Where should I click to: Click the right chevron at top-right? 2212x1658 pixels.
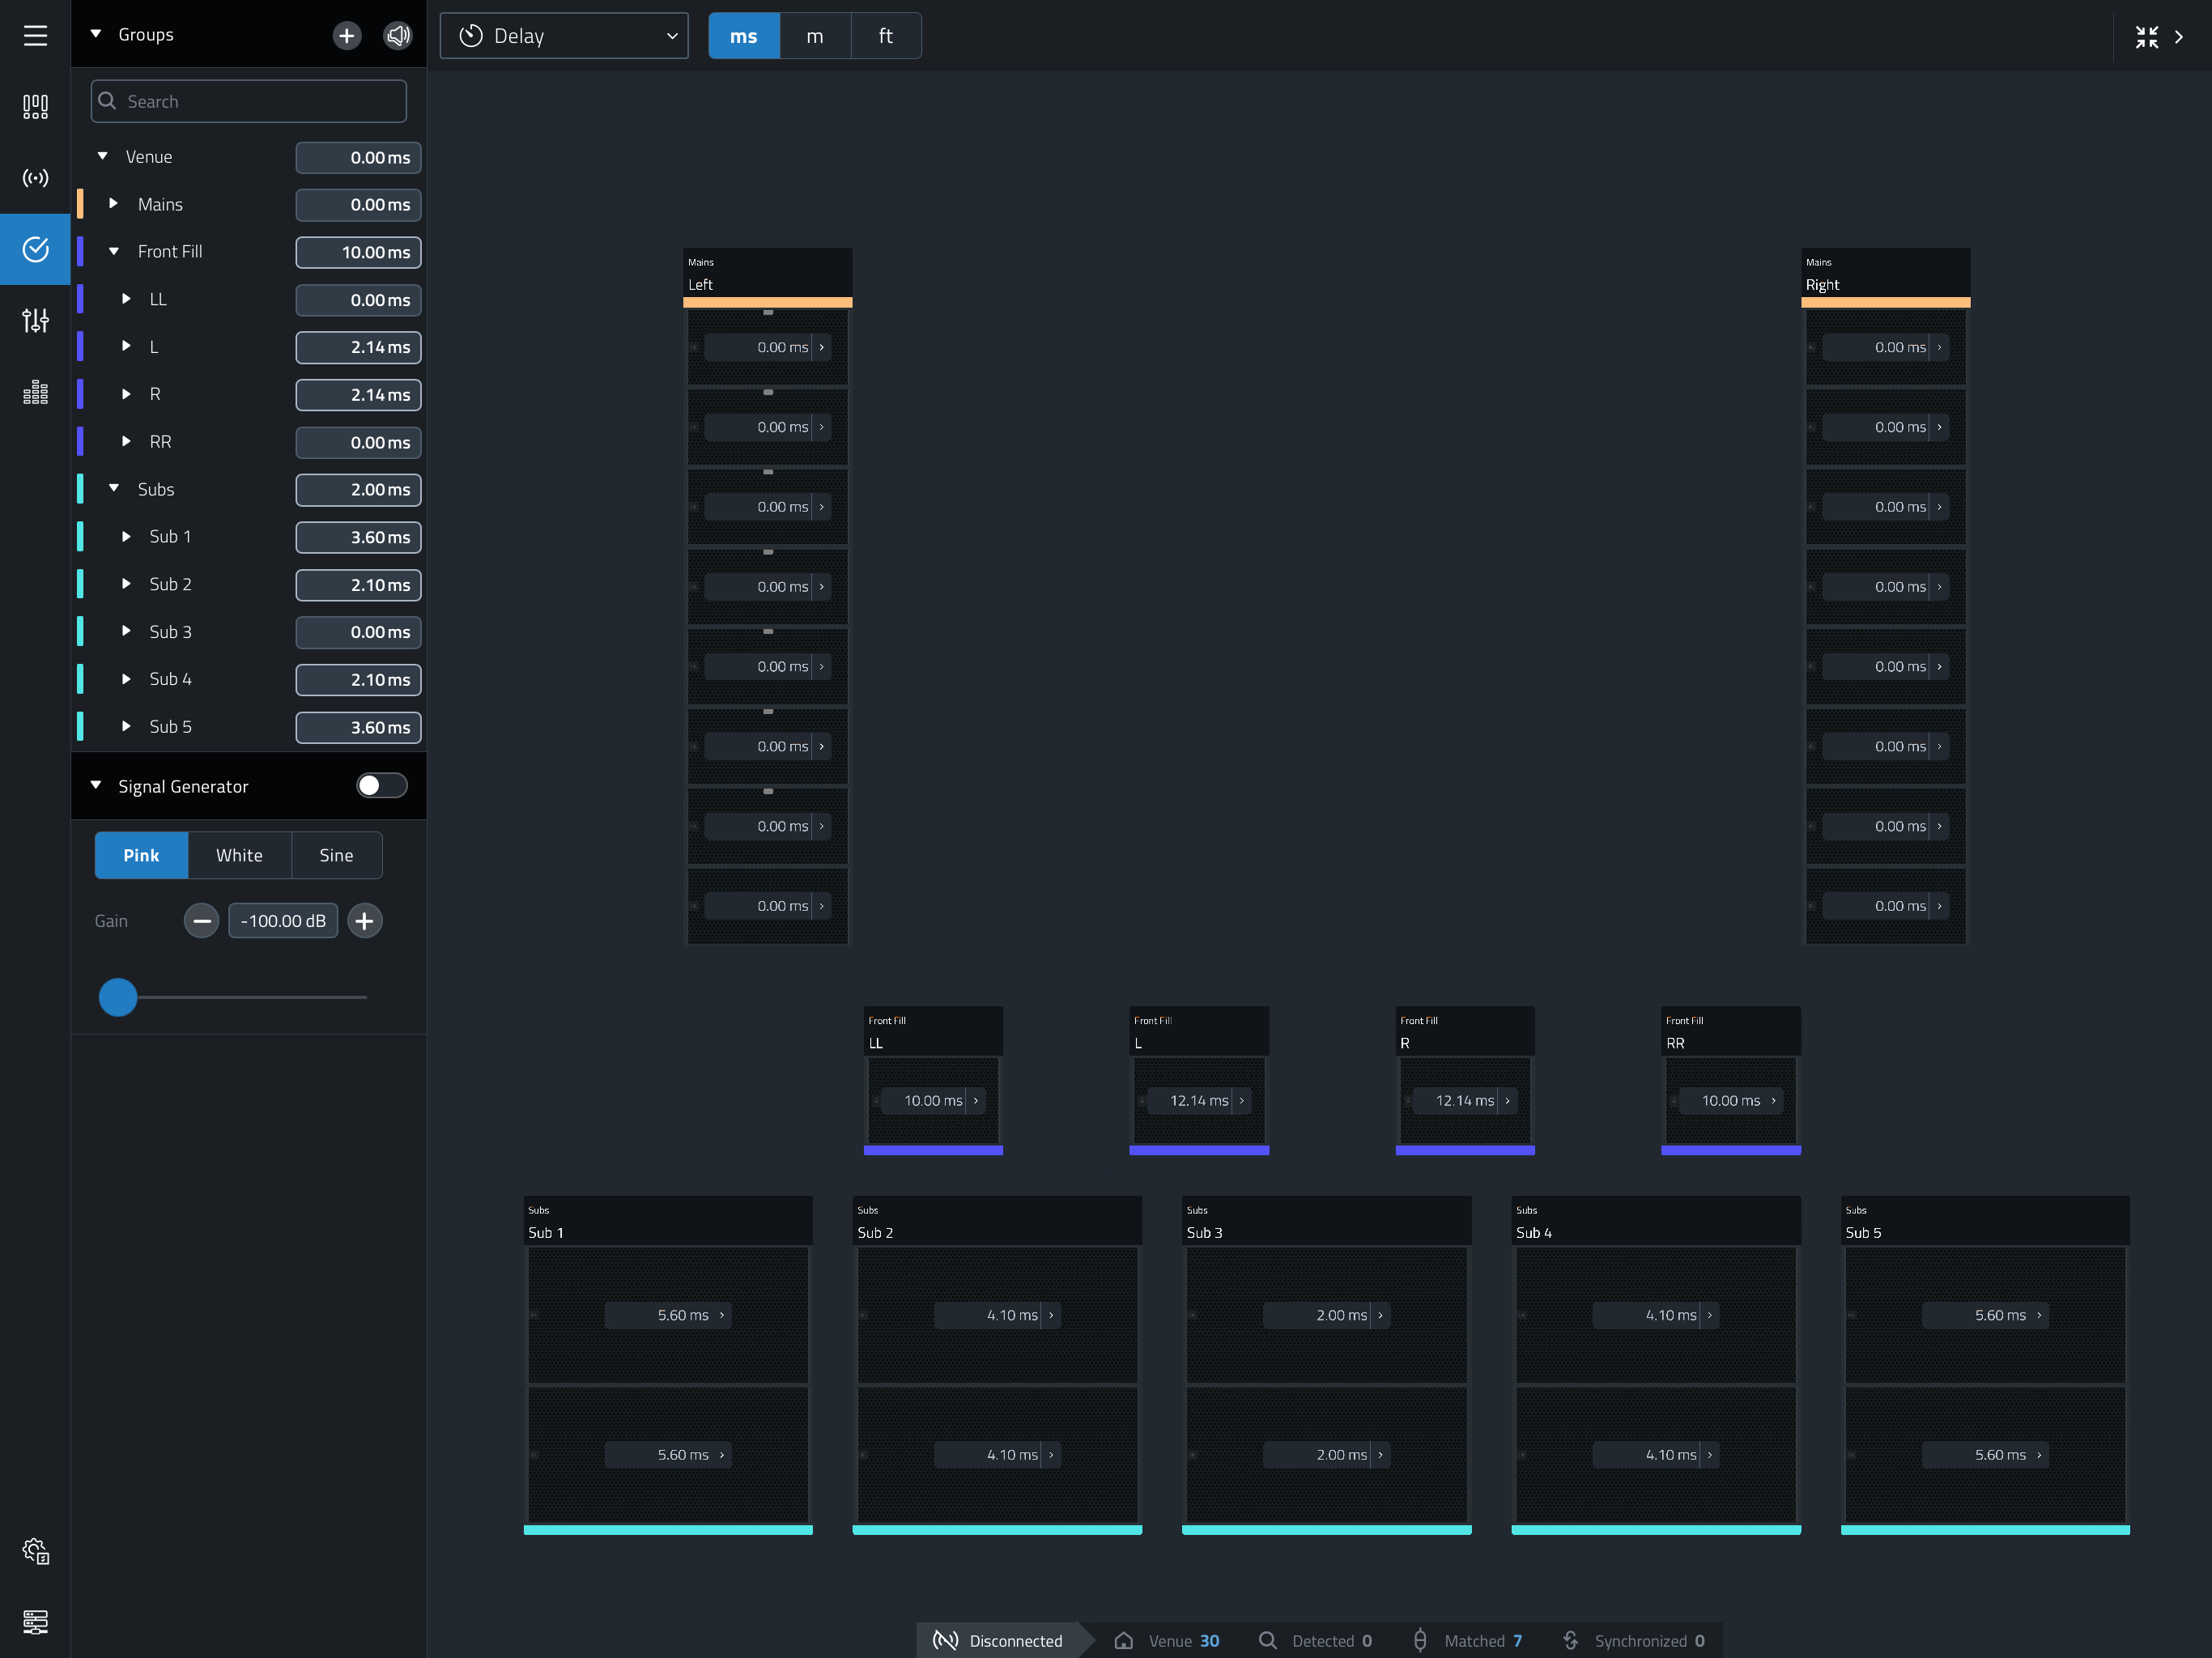2179,36
